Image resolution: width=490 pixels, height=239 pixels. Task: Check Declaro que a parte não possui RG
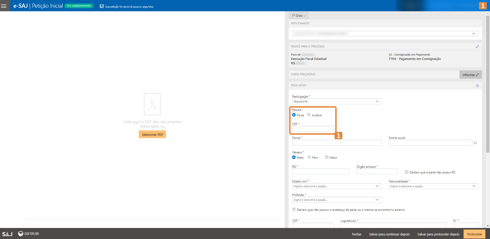(406, 172)
